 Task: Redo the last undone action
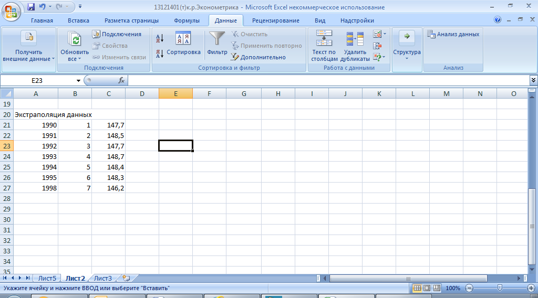pos(59,6)
